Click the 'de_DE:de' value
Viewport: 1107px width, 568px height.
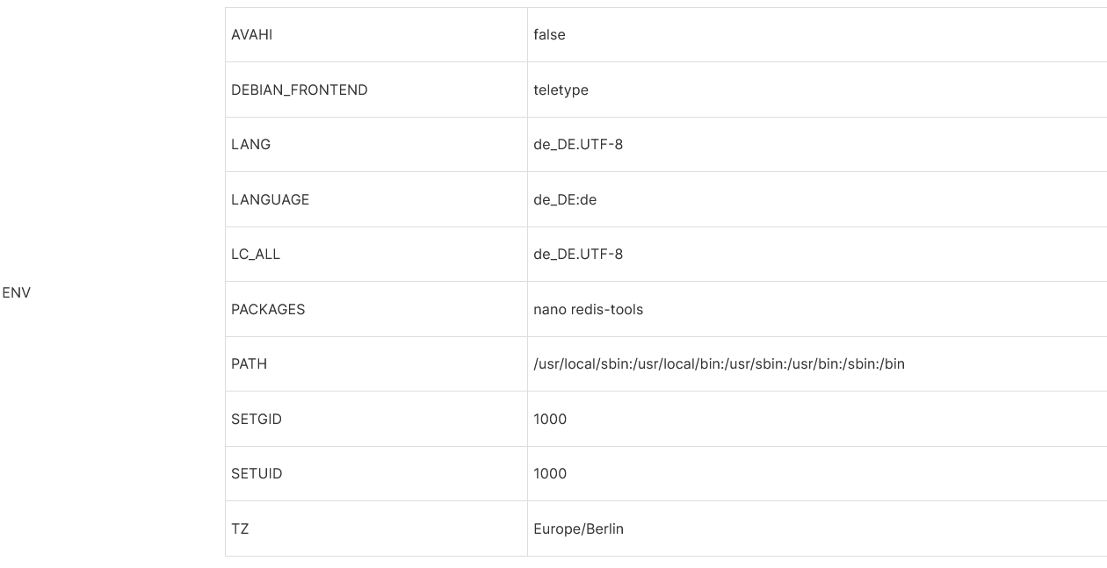(x=565, y=199)
